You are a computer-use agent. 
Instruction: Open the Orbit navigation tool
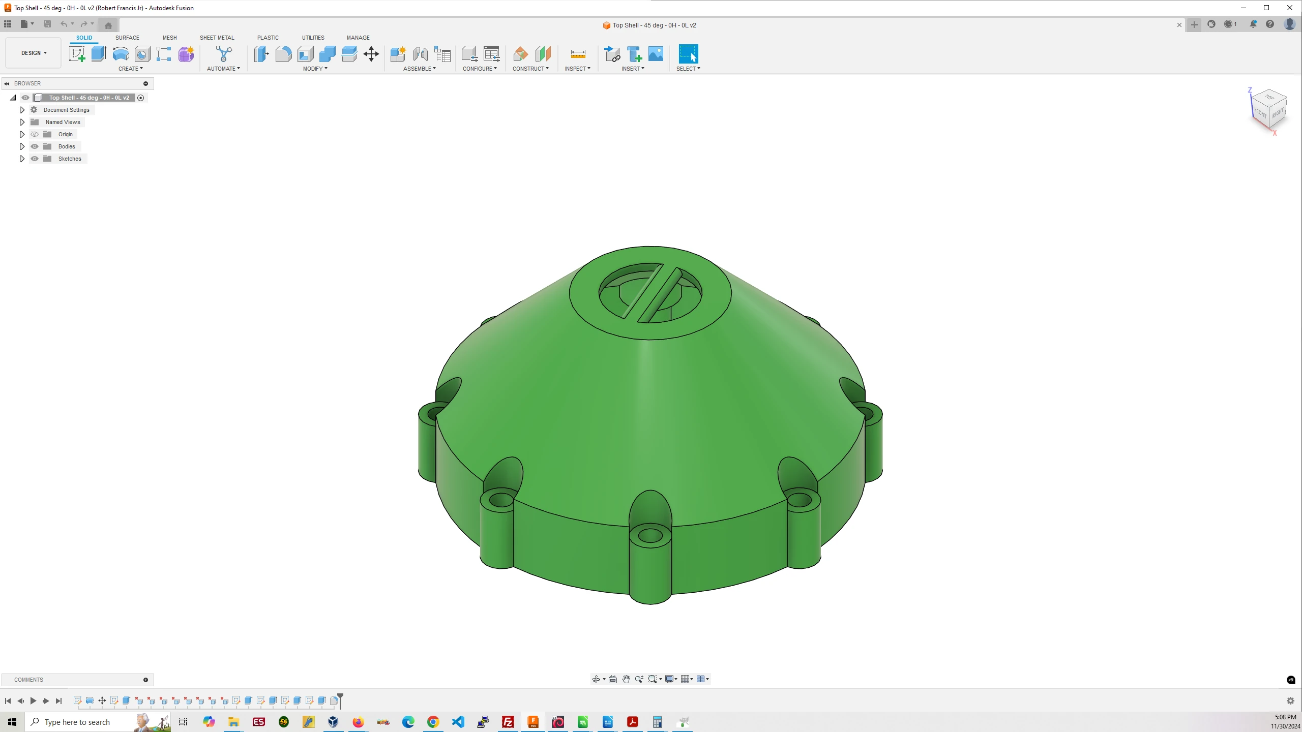(596, 679)
